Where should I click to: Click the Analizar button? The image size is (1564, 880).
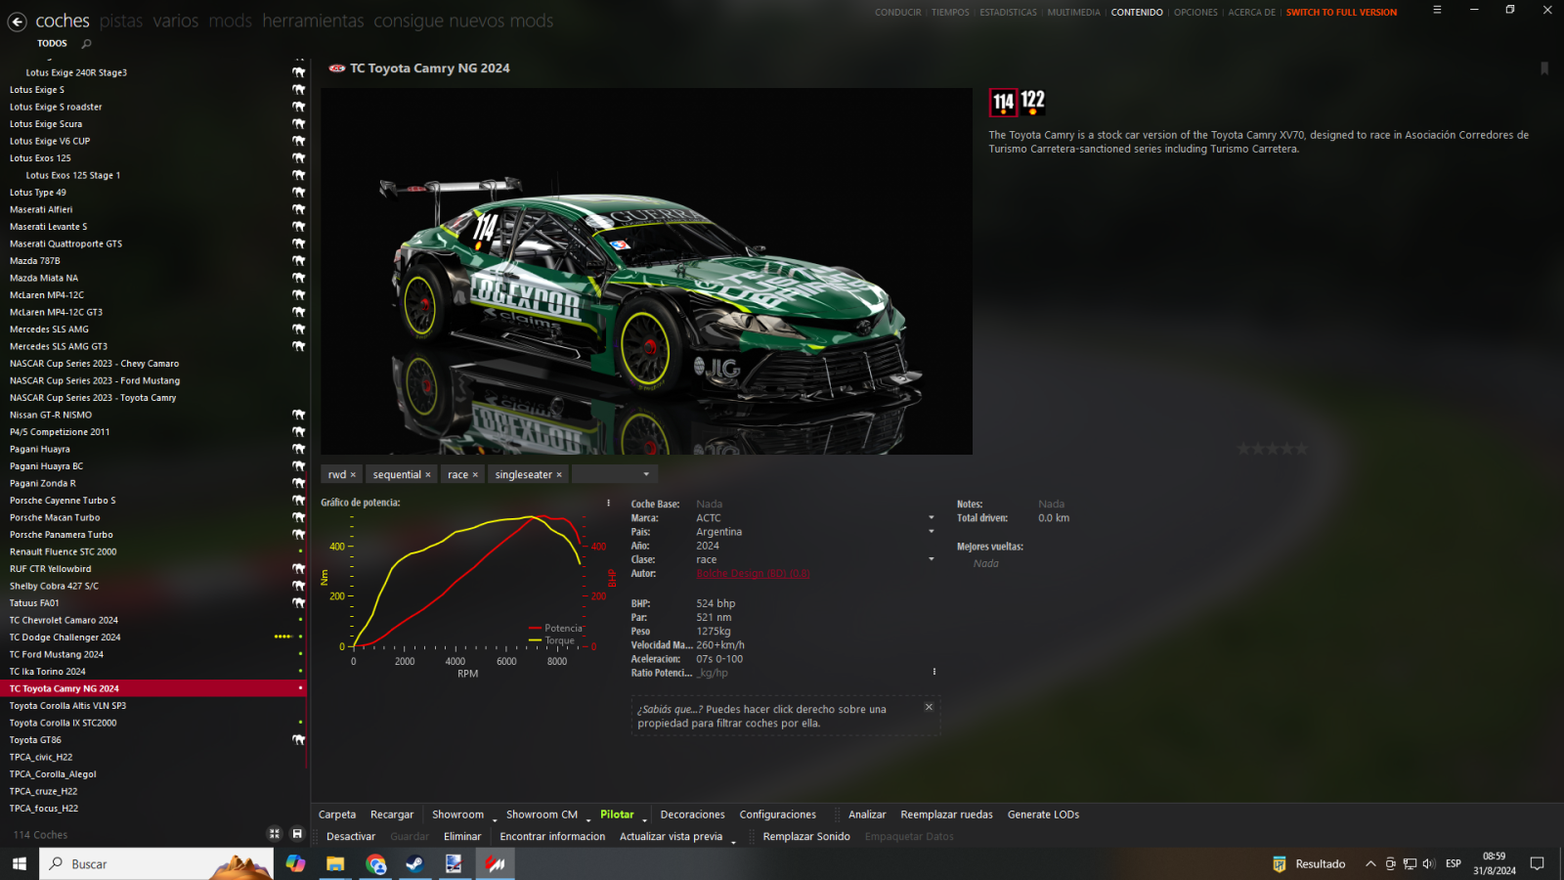[x=867, y=814]
